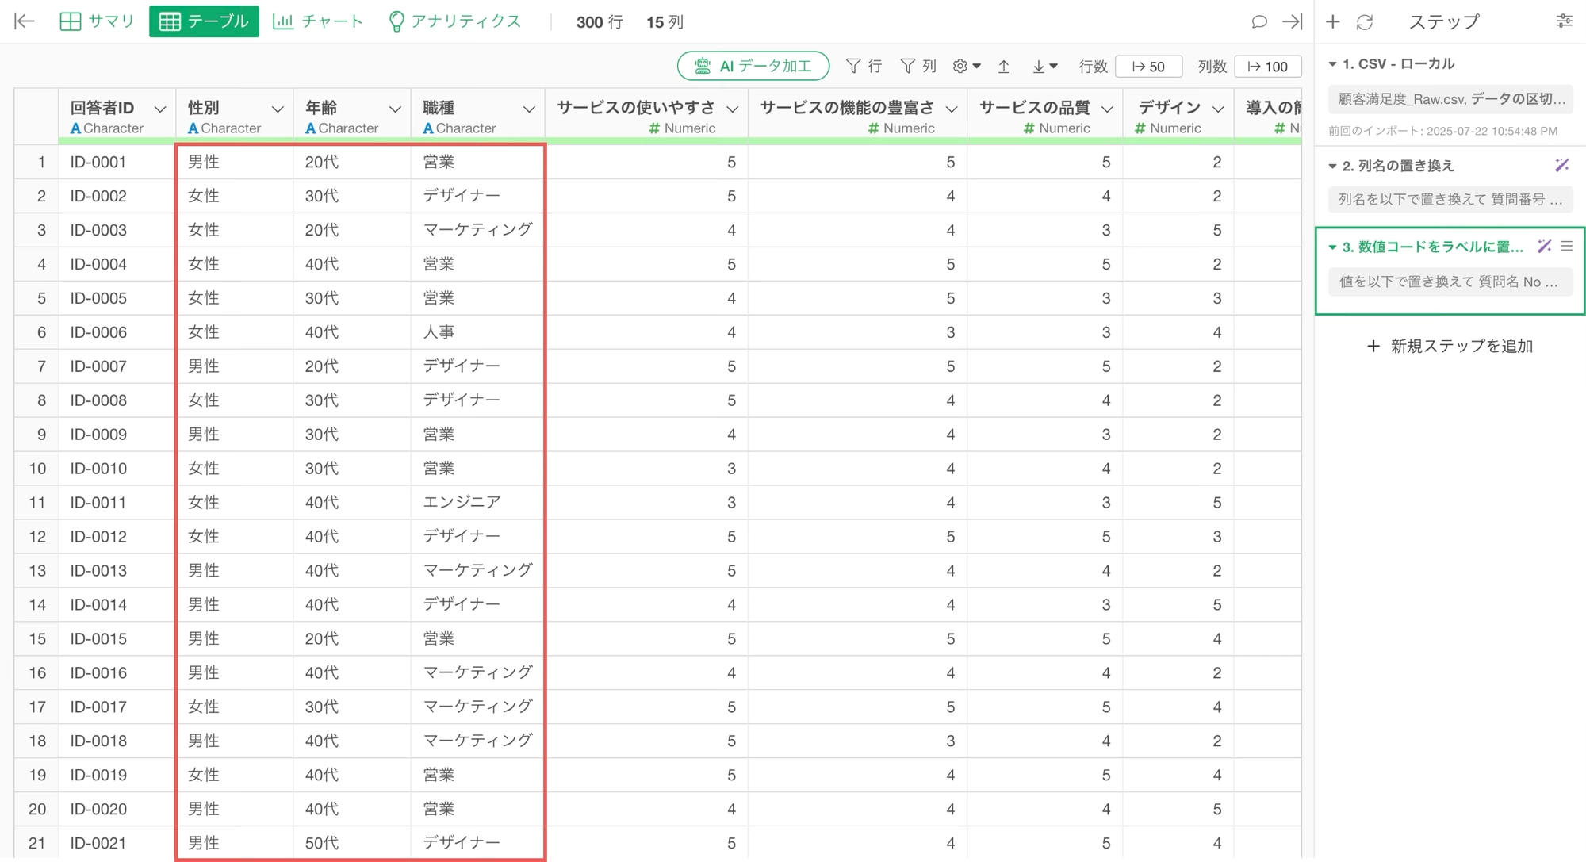Click magic wand icon on step 2
The image size is (1586, 862).
tap(1561, 165)
